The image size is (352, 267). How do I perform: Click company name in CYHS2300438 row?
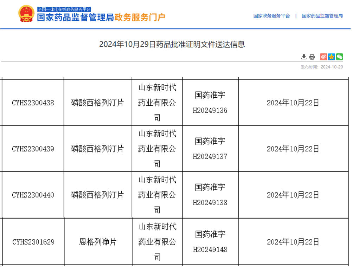pyautogui.click(x=157, y=103)
